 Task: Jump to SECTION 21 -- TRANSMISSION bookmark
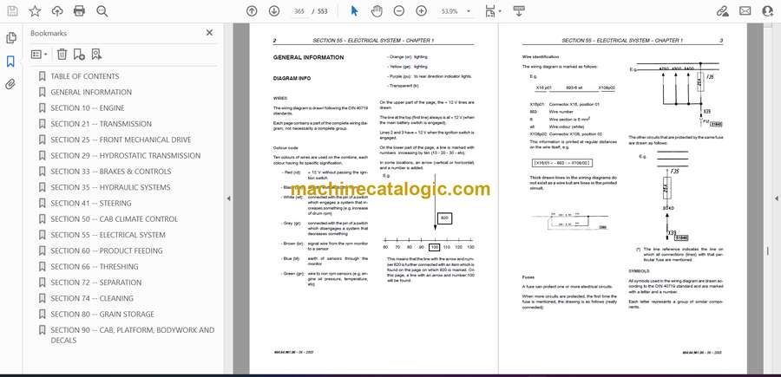[102, 124]
